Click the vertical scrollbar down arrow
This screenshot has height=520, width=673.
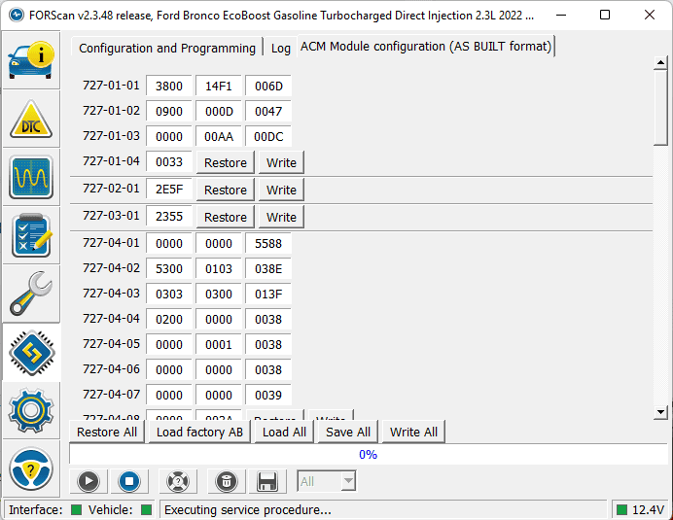pyautogui.click(x=660, y=412)
